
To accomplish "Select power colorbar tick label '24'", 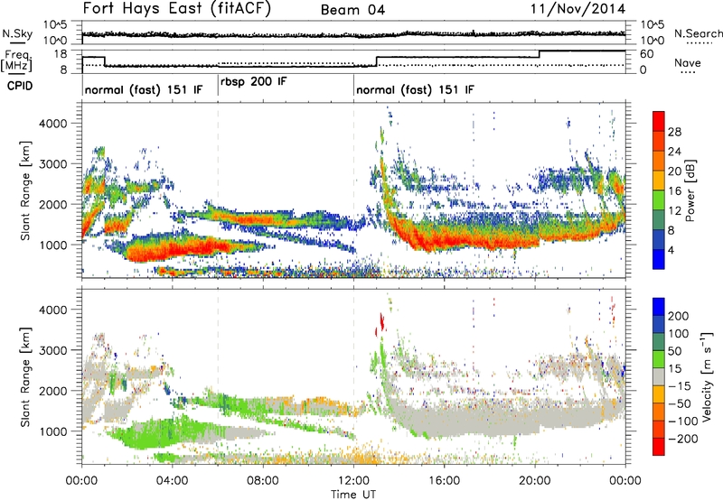I will click(x=674, y=152).
